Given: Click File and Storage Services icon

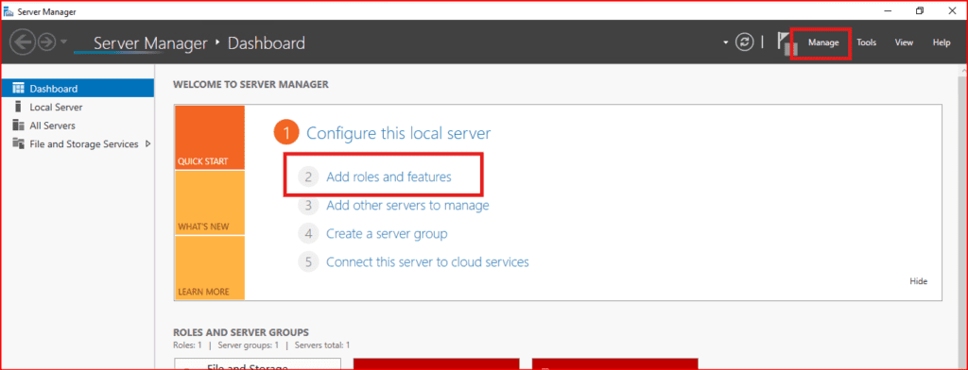Looking at the screenshot, I should click(x=19, y=143).
